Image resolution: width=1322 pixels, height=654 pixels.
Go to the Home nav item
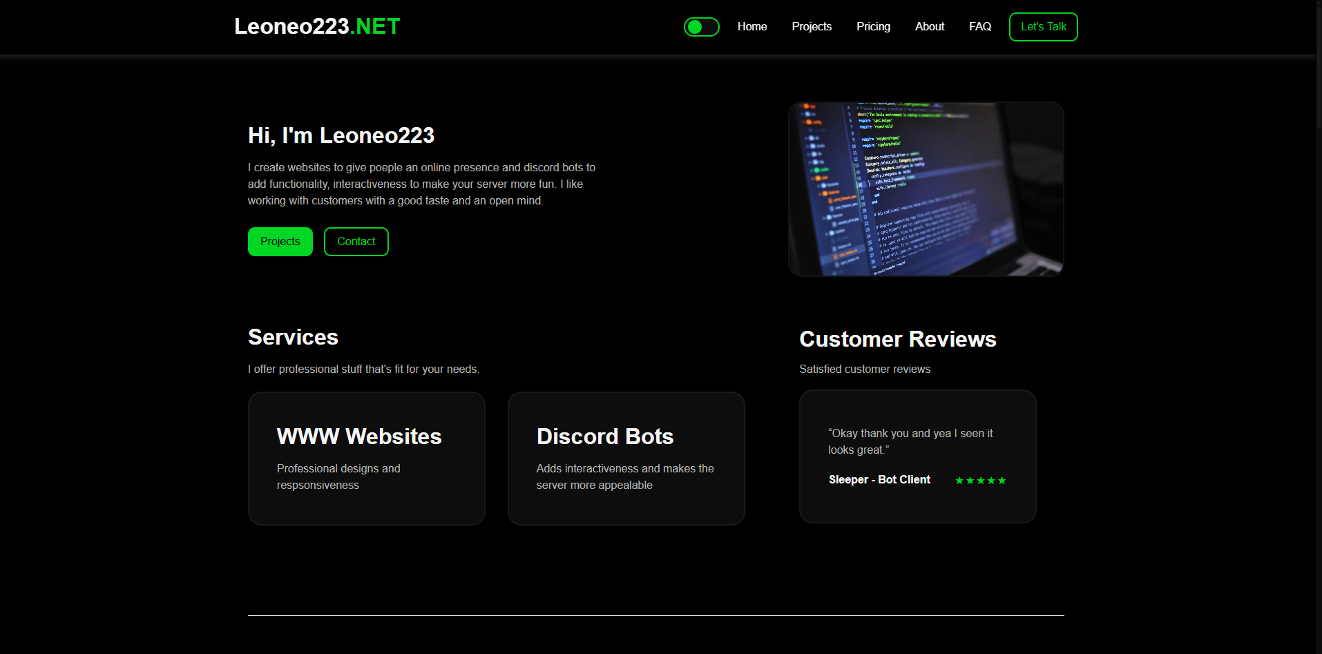click(751, 27)
